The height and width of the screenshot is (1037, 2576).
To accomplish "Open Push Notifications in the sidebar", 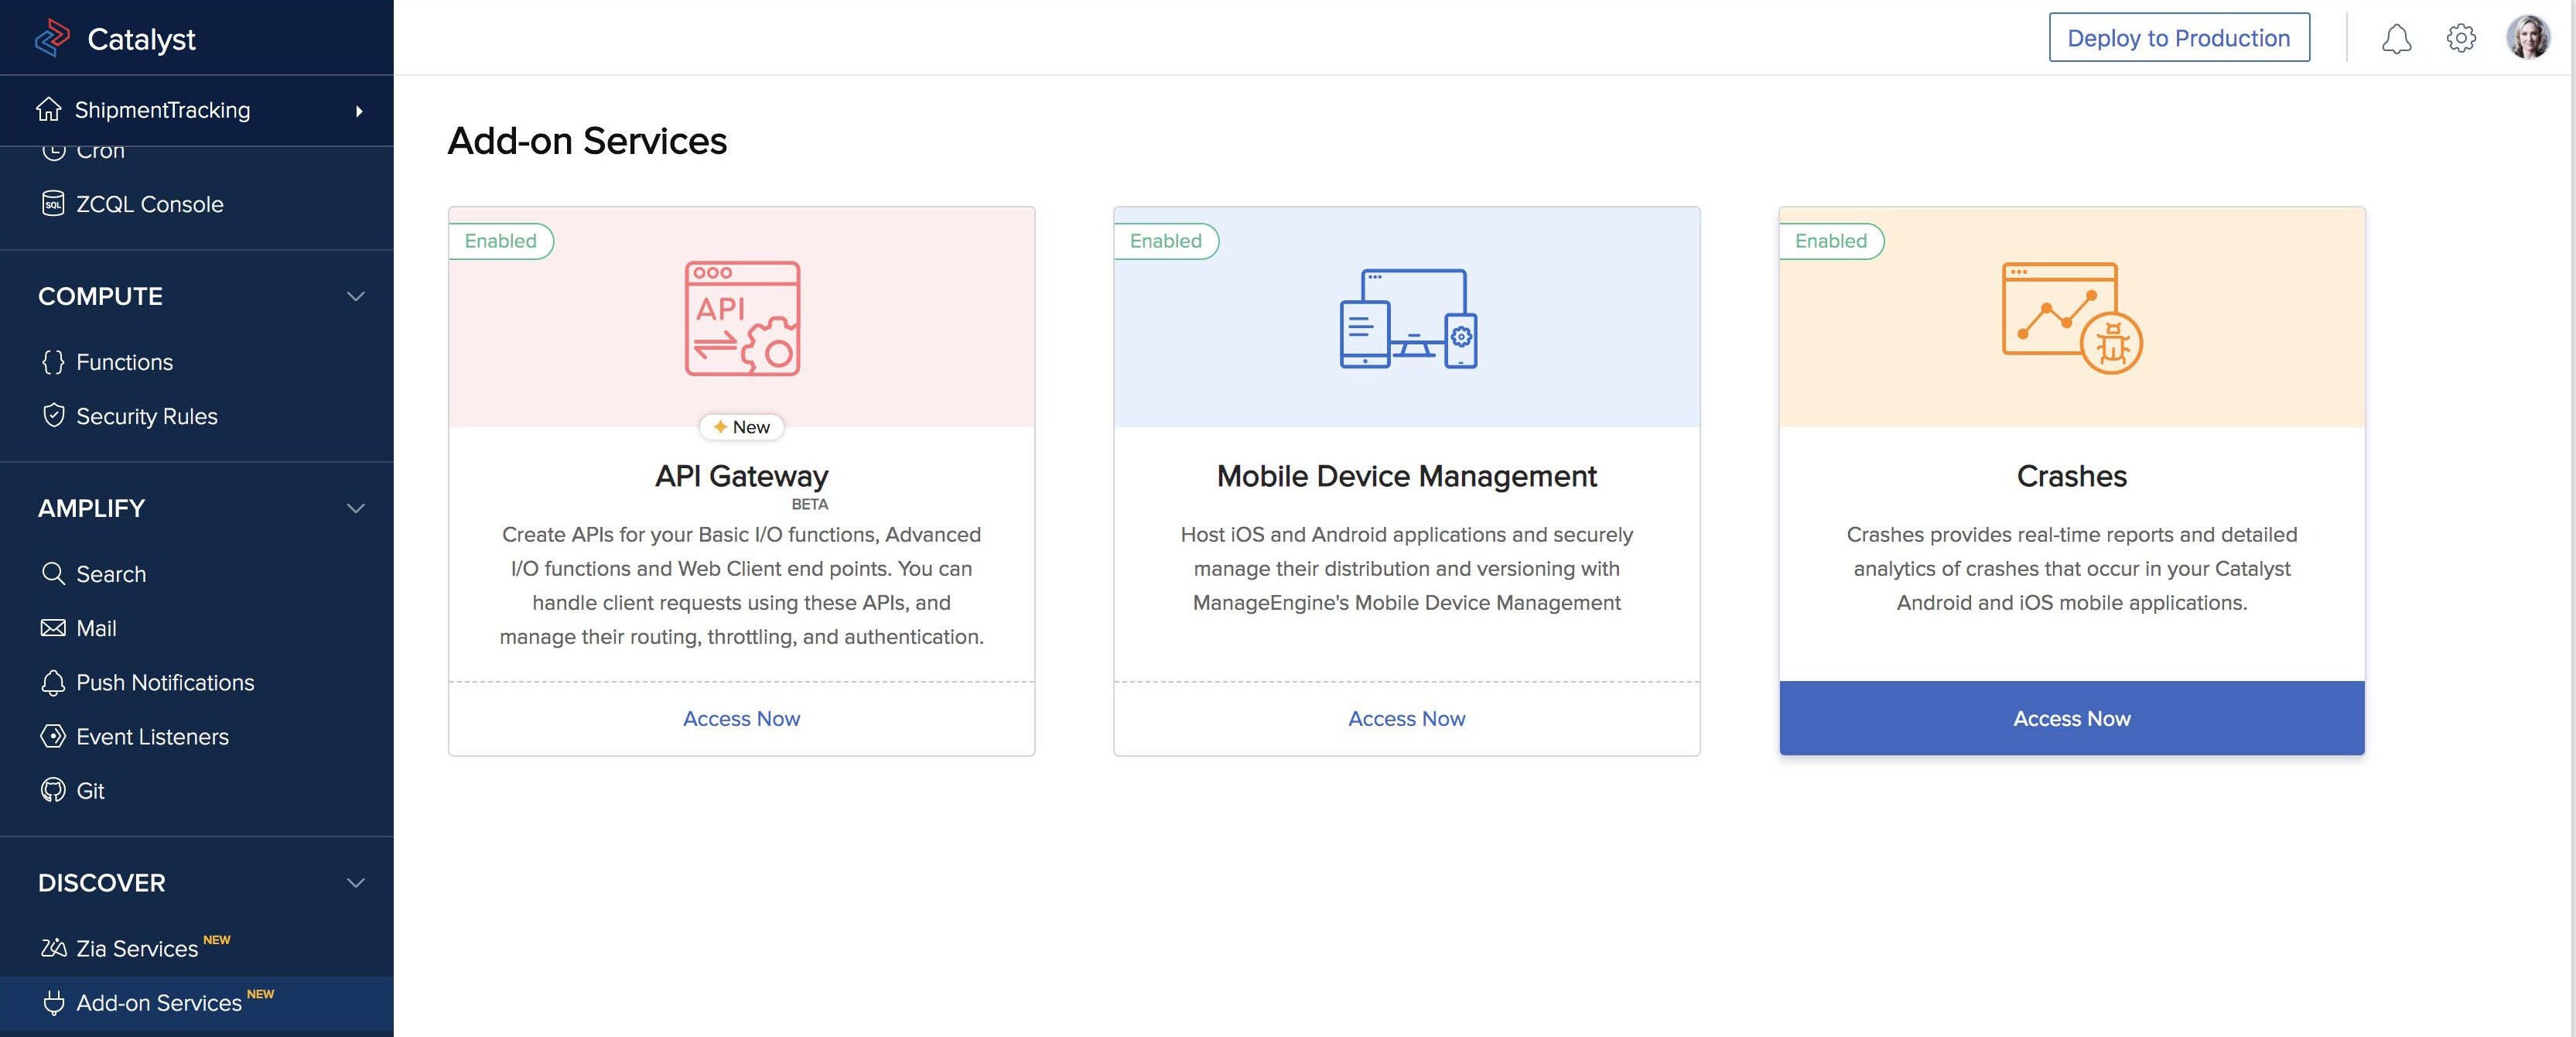I will (165, 683).
